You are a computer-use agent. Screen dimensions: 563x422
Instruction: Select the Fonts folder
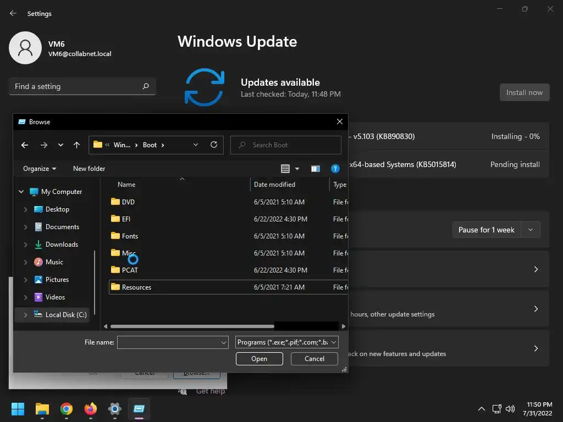[x=130, y=236]
